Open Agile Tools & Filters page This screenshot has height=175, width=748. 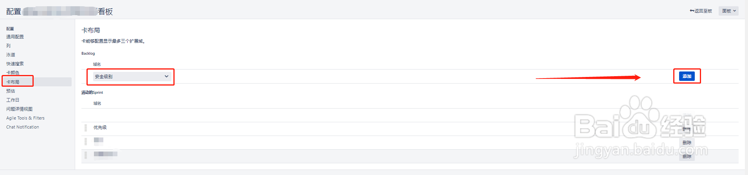click(x=25, y=118)
